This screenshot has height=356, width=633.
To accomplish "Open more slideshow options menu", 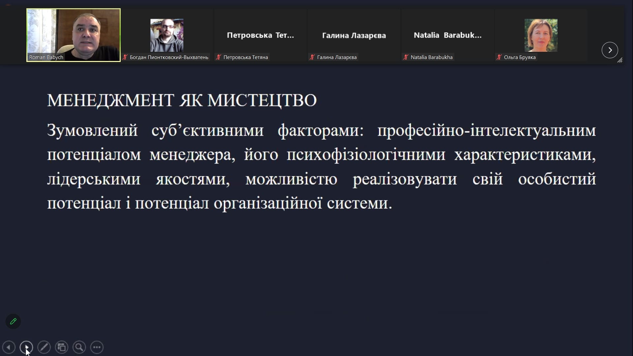I will tap(97, 347).
